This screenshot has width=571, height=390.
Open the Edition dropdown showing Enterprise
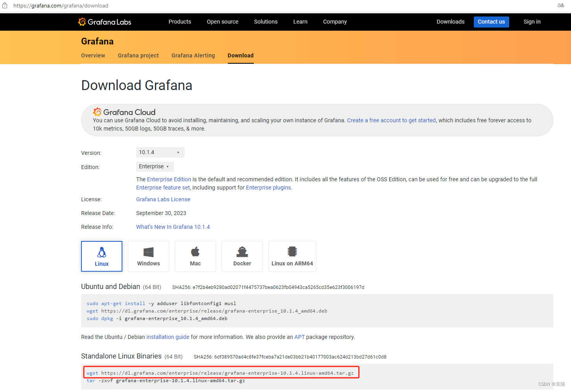(155, 166)
